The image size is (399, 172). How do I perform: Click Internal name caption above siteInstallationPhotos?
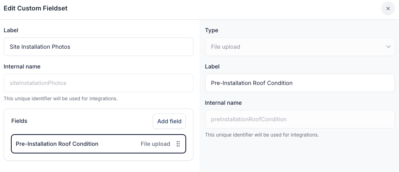[x=22, y=66]
